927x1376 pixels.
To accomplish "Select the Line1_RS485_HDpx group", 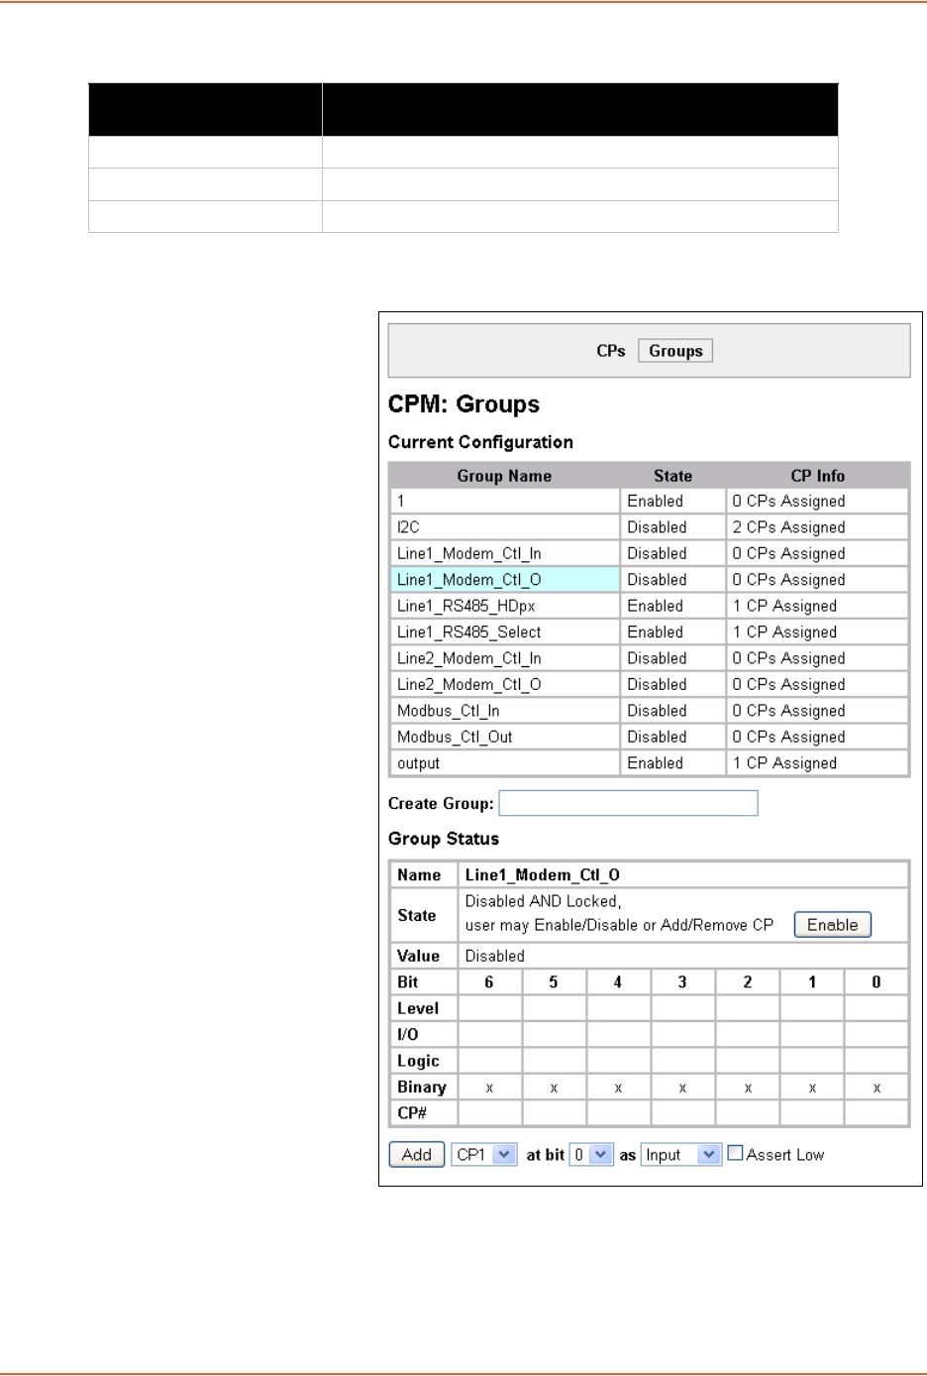I will point(465,606).
